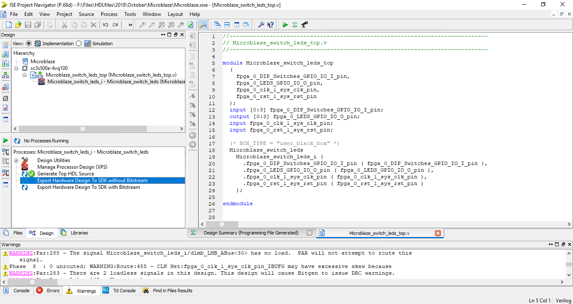Click the WARNING:Par:283 link
Image resolution: width=573 pixels, height=304 pixels.
[21, 273]
